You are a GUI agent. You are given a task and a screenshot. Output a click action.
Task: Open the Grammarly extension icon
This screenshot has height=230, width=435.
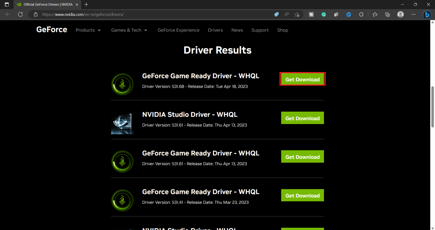pyautogui.click(x=324, y=14)
